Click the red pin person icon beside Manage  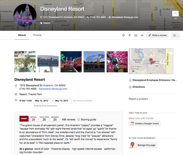pos(132,145)
